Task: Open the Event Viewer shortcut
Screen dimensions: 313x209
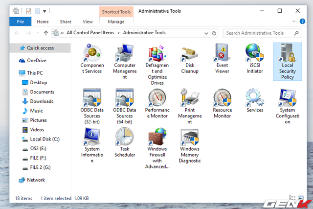Action: 222,59
